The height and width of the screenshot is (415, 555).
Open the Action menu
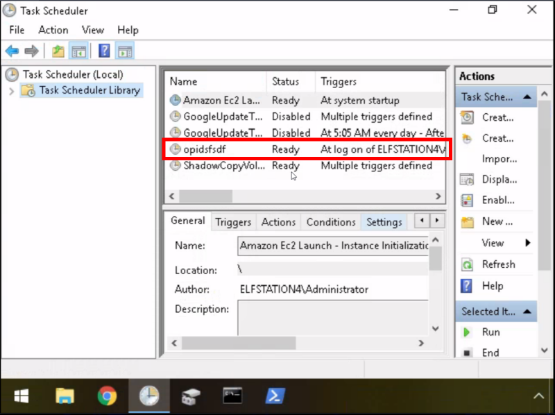53,30
